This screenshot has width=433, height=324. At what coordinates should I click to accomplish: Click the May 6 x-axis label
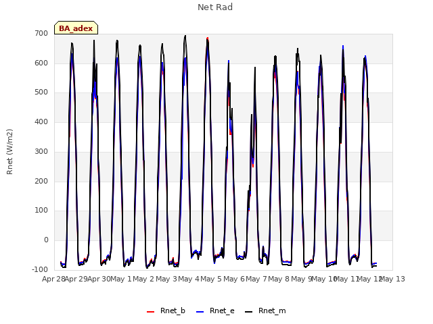pyautogui.click(x=234, y=279)
